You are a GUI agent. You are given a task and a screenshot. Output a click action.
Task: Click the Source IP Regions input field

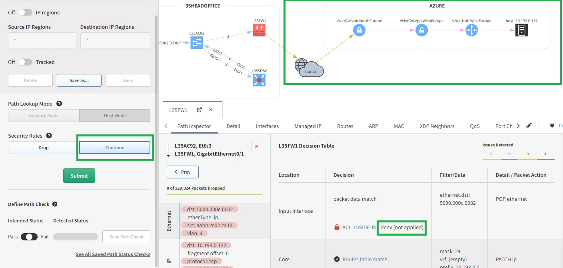[x=42, y=40]
